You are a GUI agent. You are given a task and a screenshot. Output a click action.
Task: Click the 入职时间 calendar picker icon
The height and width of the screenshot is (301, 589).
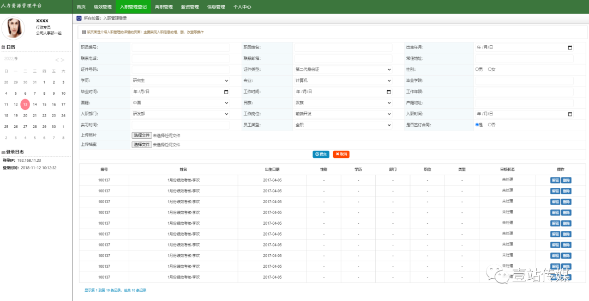point(570,114)
